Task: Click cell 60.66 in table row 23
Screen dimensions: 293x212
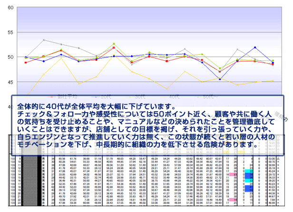Action: point(86,203)
